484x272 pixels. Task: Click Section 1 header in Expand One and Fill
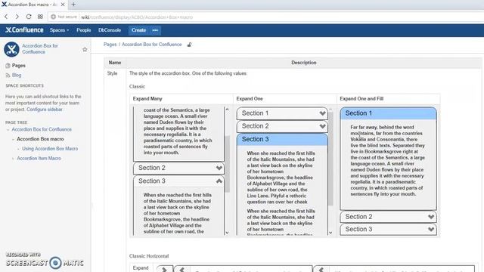click(x=388, y=113)
